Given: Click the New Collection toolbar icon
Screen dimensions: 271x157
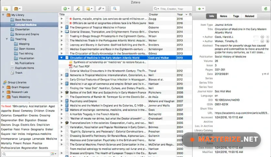Looking at the screenshot, I should (6, 9).
